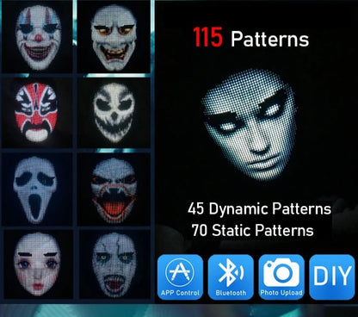Image resolution: width=358 pixels, height=317 pixels.
Task: Click the '70 Static Patterns' text
Action: click(252, 230)
